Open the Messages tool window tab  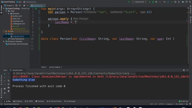pos(70,101)
